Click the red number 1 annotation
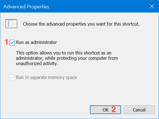This screenshot has width=159, height=119. (6, 42)
